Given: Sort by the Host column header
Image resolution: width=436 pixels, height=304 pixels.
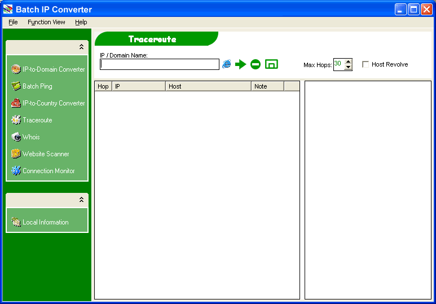Looking at the screenshot, I should click(208, 86).
